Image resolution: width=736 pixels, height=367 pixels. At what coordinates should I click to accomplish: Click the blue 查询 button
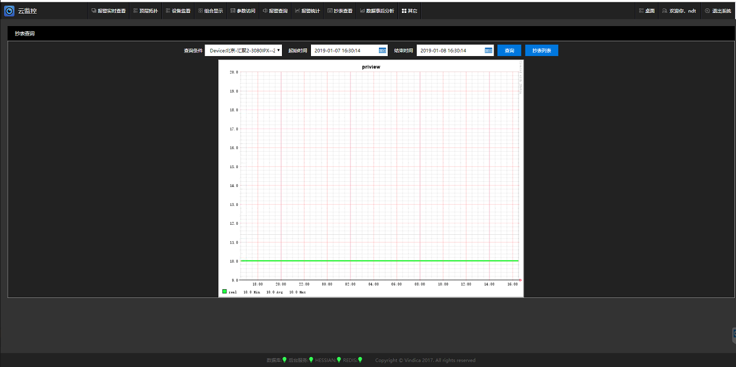pyautogui.click(x=509, y=51)
